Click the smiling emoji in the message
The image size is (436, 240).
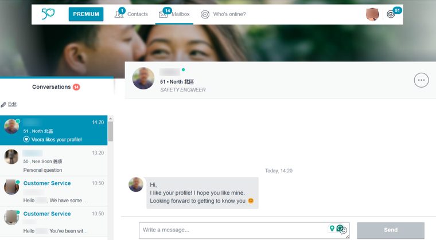[x=251, y=200]
